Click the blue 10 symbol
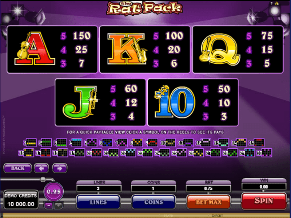 [x=175, y=102]
